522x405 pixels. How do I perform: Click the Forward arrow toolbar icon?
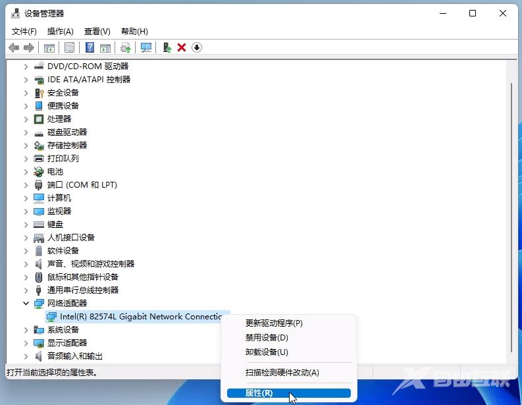tap(29, 47)
